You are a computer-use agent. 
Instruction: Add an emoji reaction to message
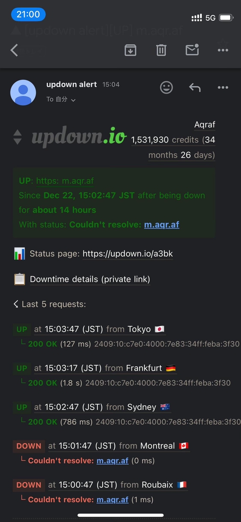[x=166, y=88]
